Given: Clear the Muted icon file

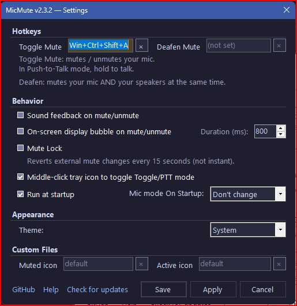Looking at the screenshot, I should click(142, 264).
